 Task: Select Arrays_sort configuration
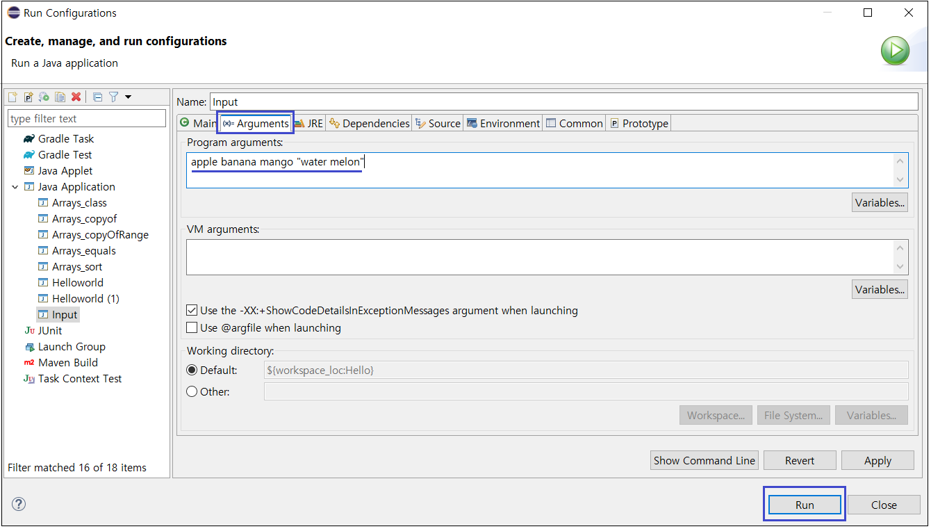77,267
